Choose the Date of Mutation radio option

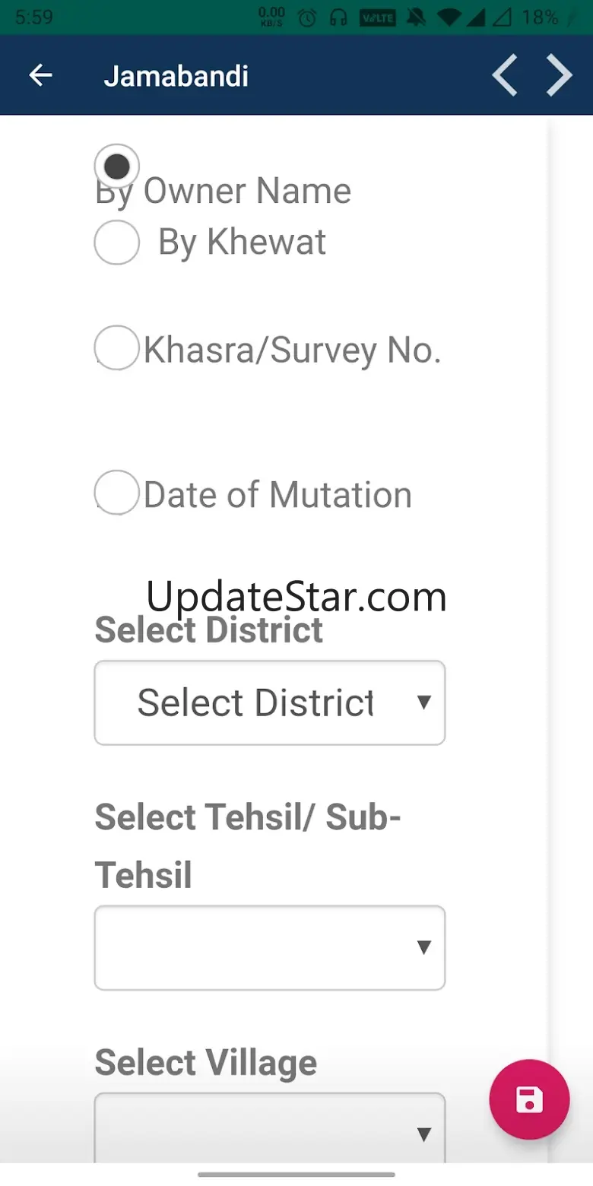pos(116,492)
